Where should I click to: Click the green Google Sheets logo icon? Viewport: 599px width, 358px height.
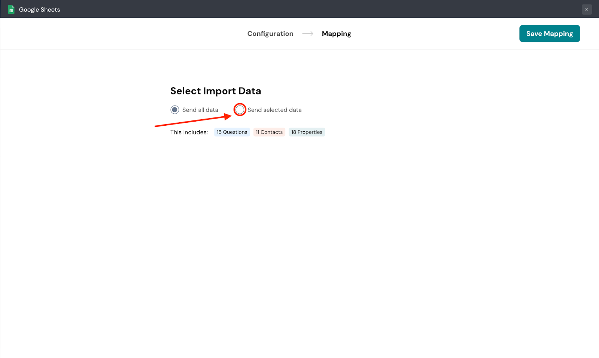11,9
